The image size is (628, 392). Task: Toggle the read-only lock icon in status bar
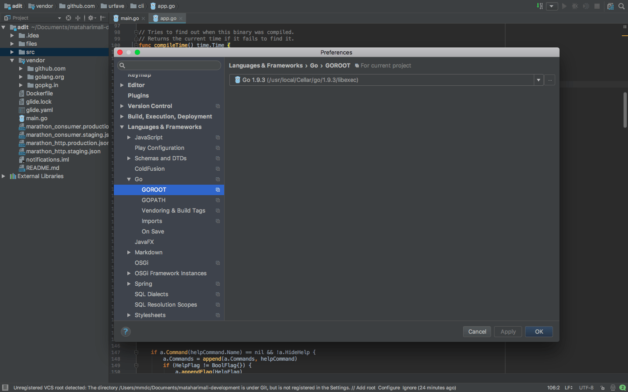[x=603, y=388]
